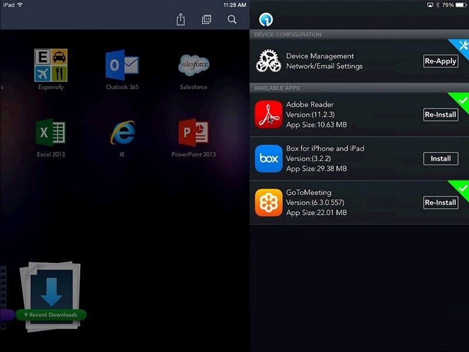
Task: Tap the Device Management gears icon
Action: (x=269, y=61)
